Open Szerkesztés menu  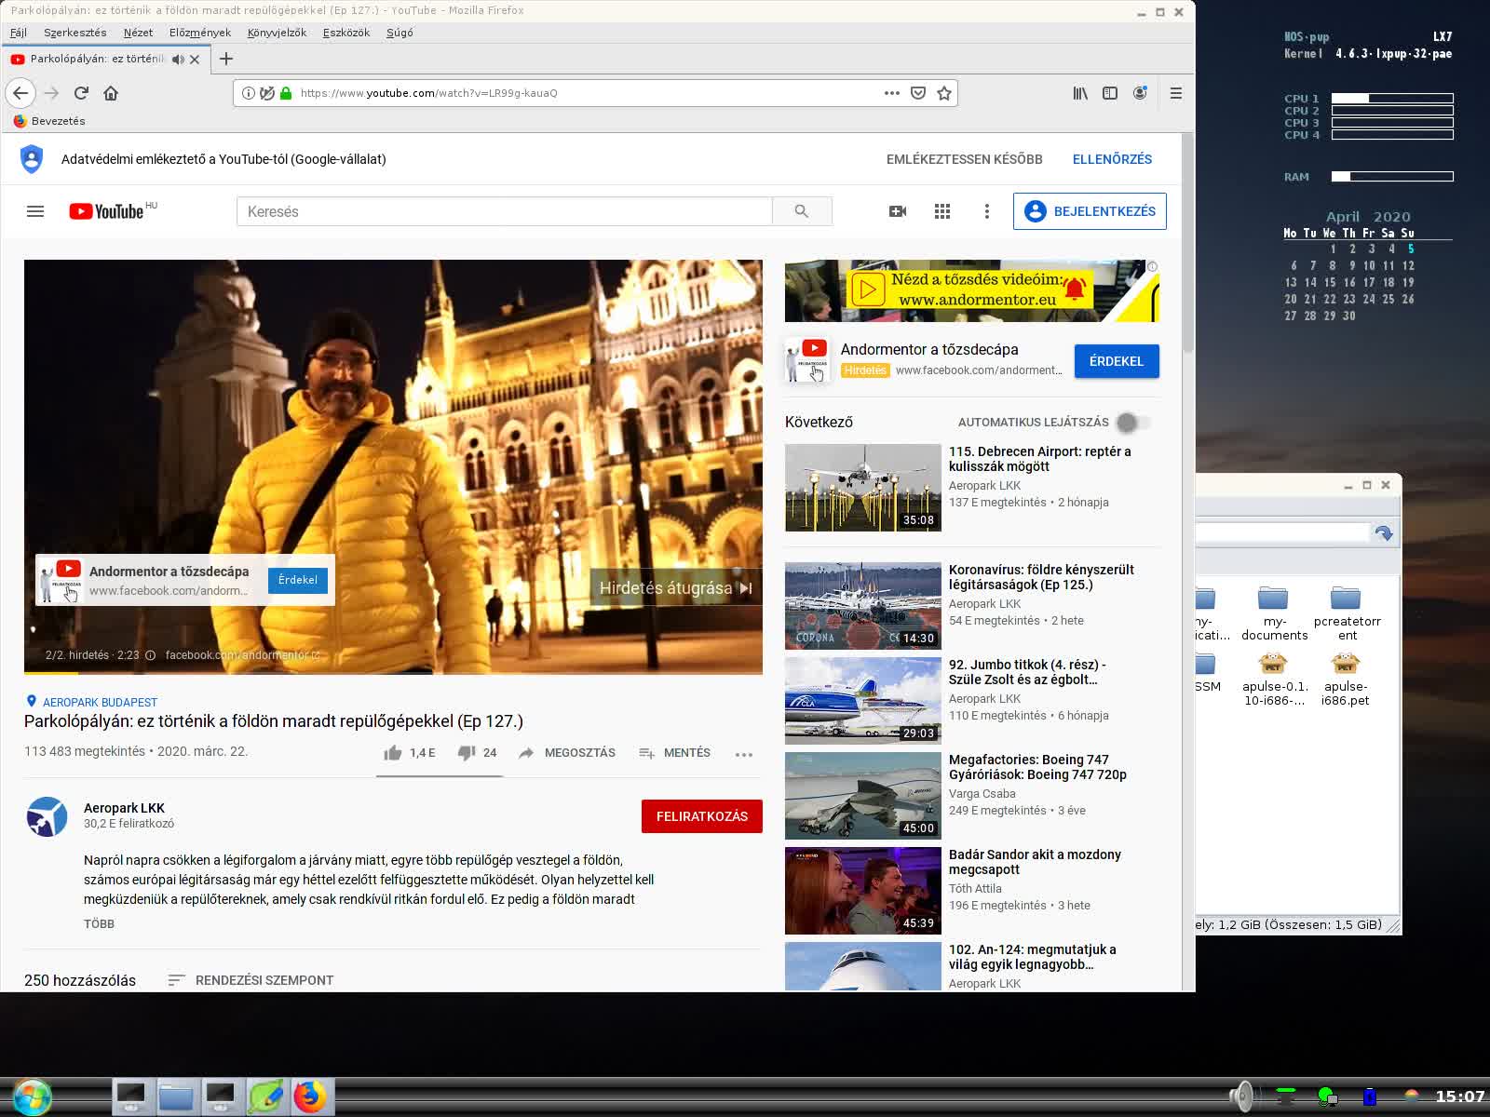(75, 33)
